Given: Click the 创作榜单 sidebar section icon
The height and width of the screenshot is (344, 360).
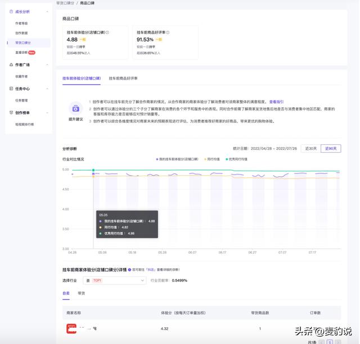Looking at the screenshot, I should click(x=11, y=113).
